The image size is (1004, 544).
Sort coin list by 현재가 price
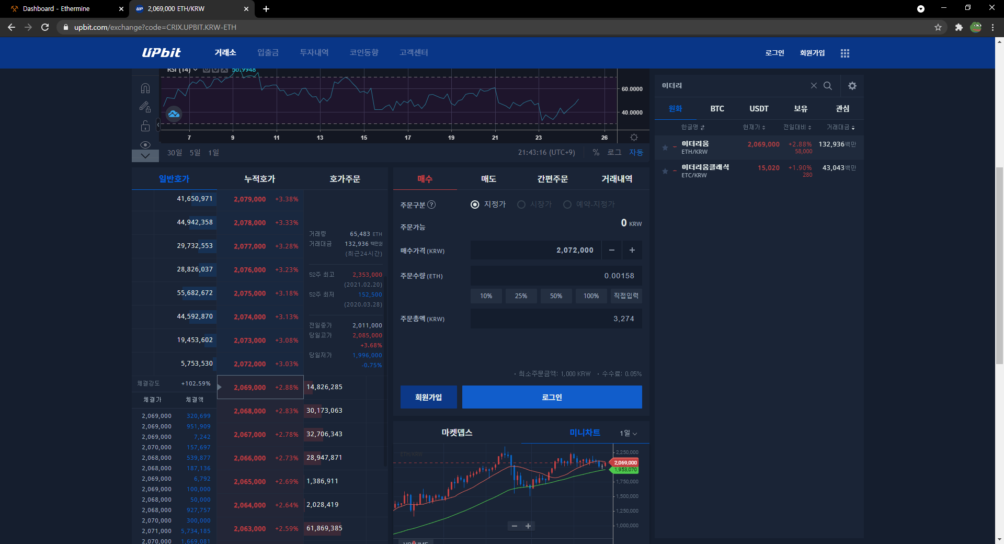point(754,127)
